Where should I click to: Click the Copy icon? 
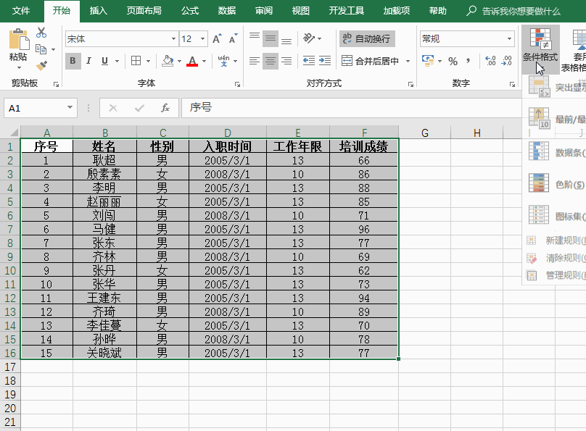pyautogui.click(x=41, y=49)
